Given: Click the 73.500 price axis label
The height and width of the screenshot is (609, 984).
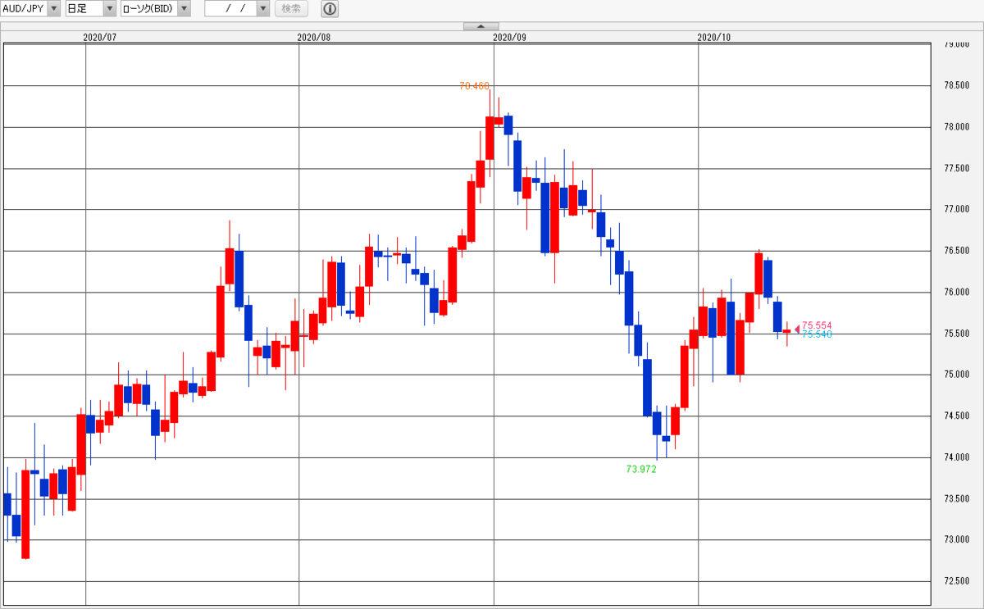Looking at the screenshot, I should 957,499.
